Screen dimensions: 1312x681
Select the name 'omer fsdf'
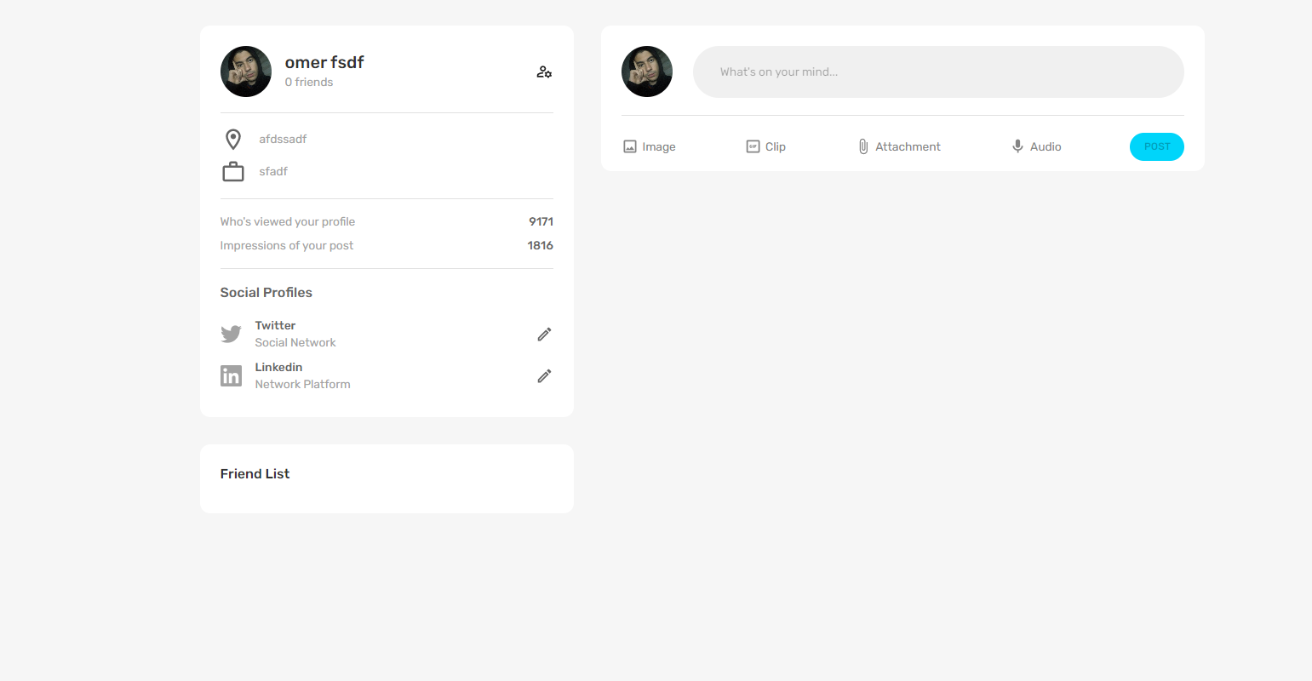click(324, 61)
